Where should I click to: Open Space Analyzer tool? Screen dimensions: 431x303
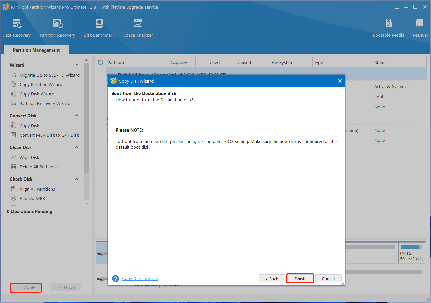138,28
